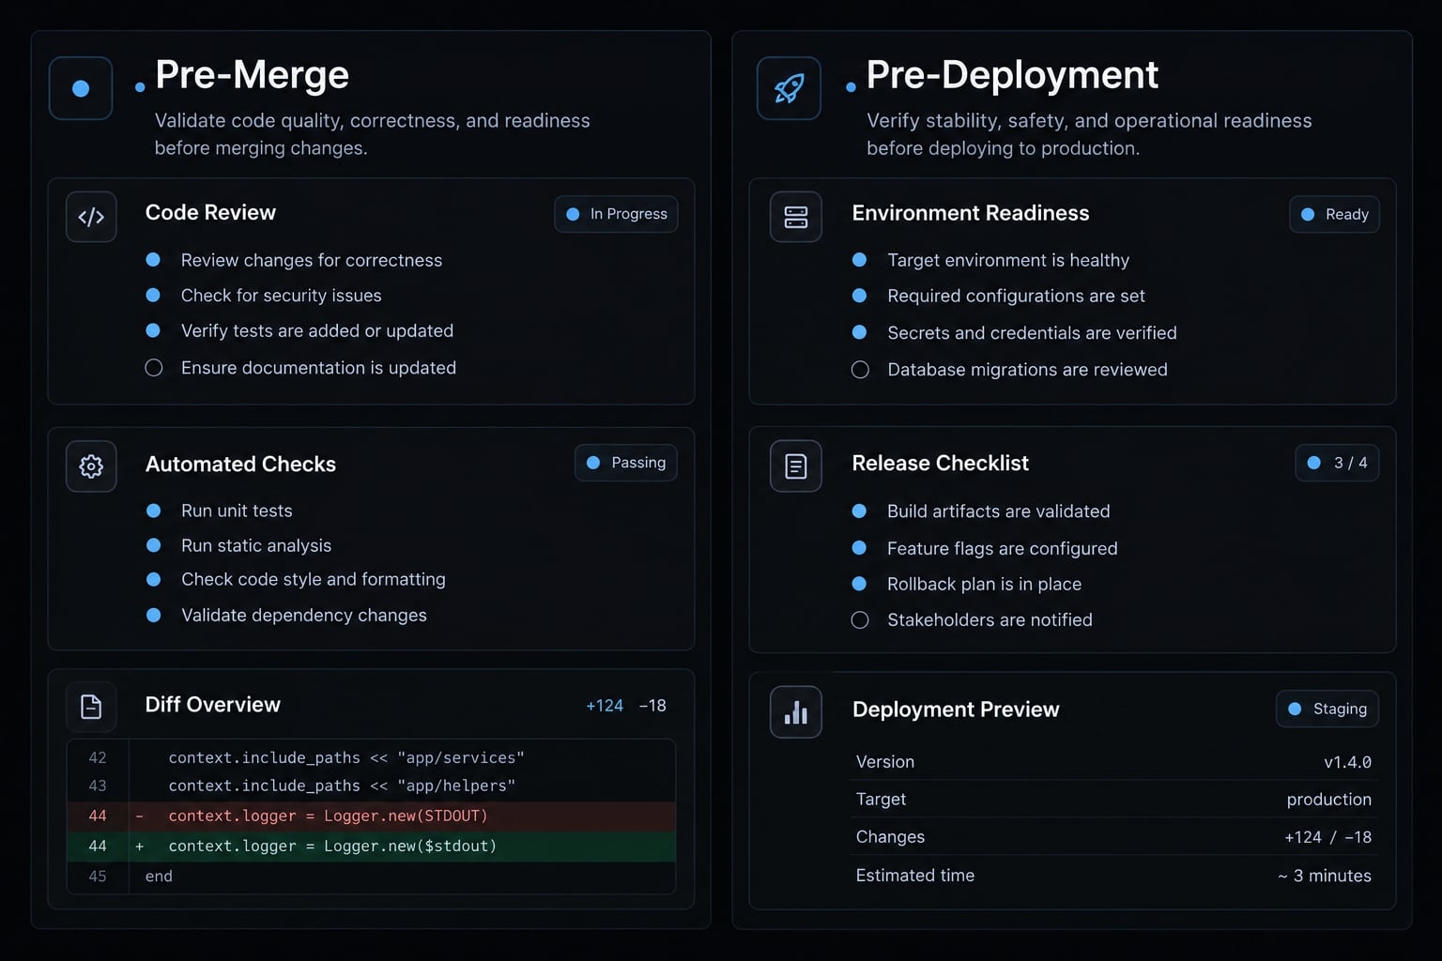
Task: Toggle Feature flags are configured
Action: click(x=859, y=548)
